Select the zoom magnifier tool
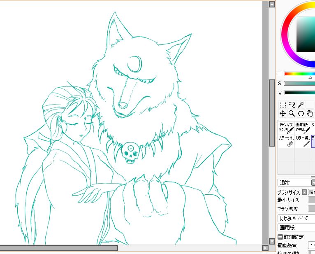Screen dimensions: 315x254 tap(292, 113)
